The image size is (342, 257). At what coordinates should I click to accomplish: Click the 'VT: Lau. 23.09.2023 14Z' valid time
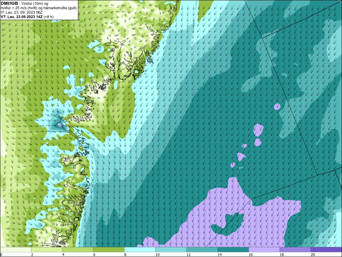point(22,17)
